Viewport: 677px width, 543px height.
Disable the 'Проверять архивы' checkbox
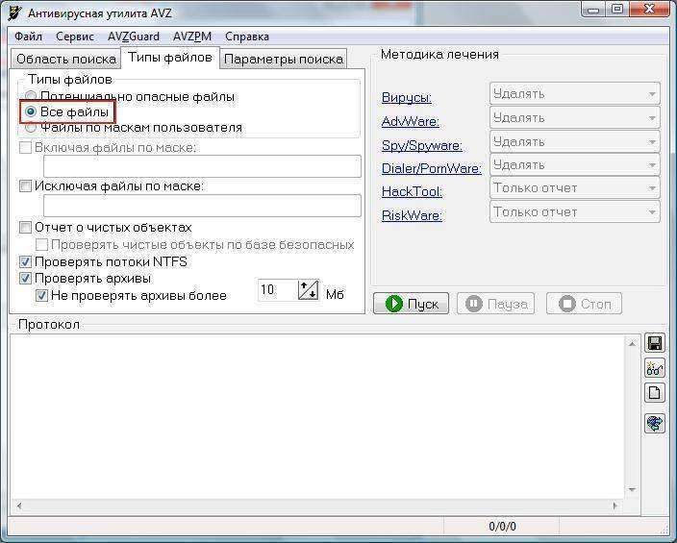click(26, 278)
